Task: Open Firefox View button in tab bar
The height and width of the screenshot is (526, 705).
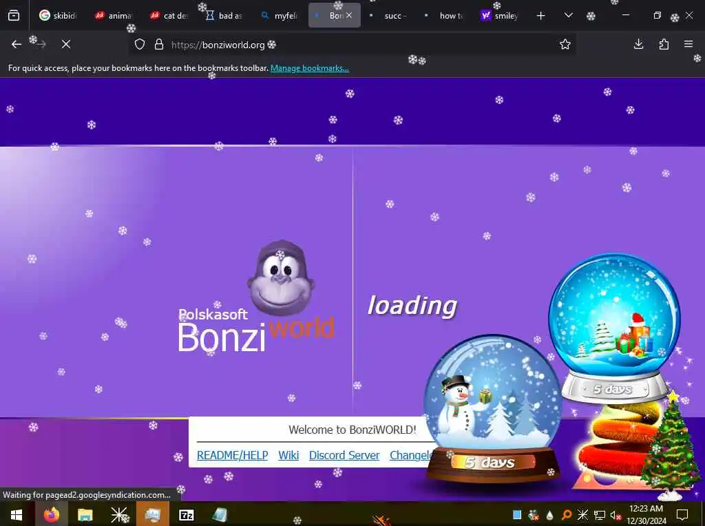Action: tap(14, 16)
